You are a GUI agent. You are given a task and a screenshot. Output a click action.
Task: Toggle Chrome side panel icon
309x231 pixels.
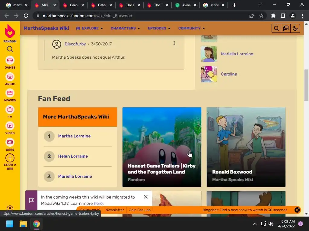click(x=283, y=16)
